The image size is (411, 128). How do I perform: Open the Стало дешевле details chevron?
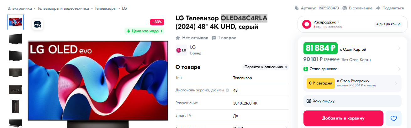pos(399,69)
